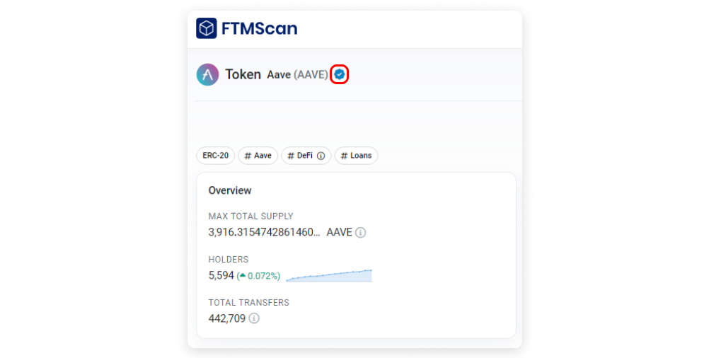Open the # DeFi tag
This screenshot has height=358, width=709.
click(x=306, y=156)
